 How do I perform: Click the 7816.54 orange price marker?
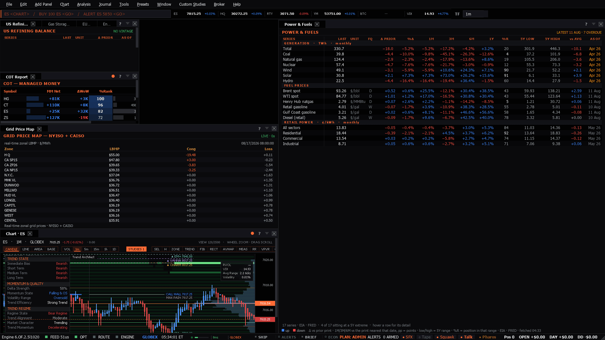pyautogui.click(x=265, y=303)
